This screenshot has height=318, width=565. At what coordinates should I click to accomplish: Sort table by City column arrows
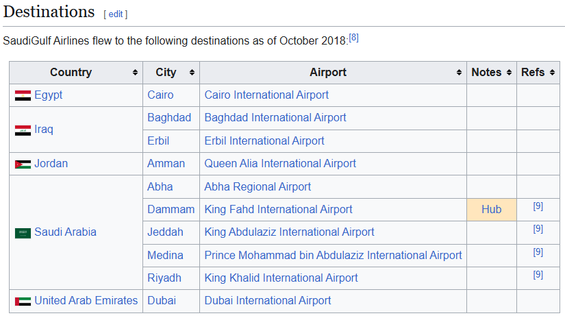[x=192, y=73]
